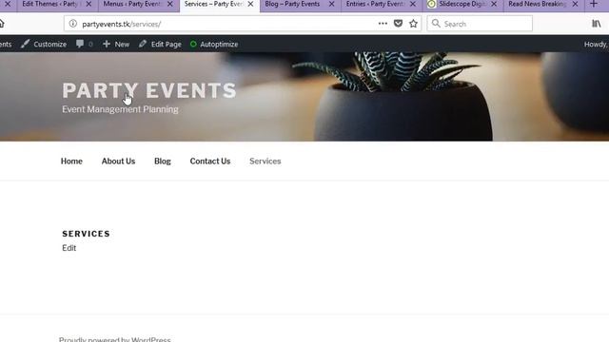Click the Customize brush icon
Viewport: 609px width, 342px height.
(26, 44)
